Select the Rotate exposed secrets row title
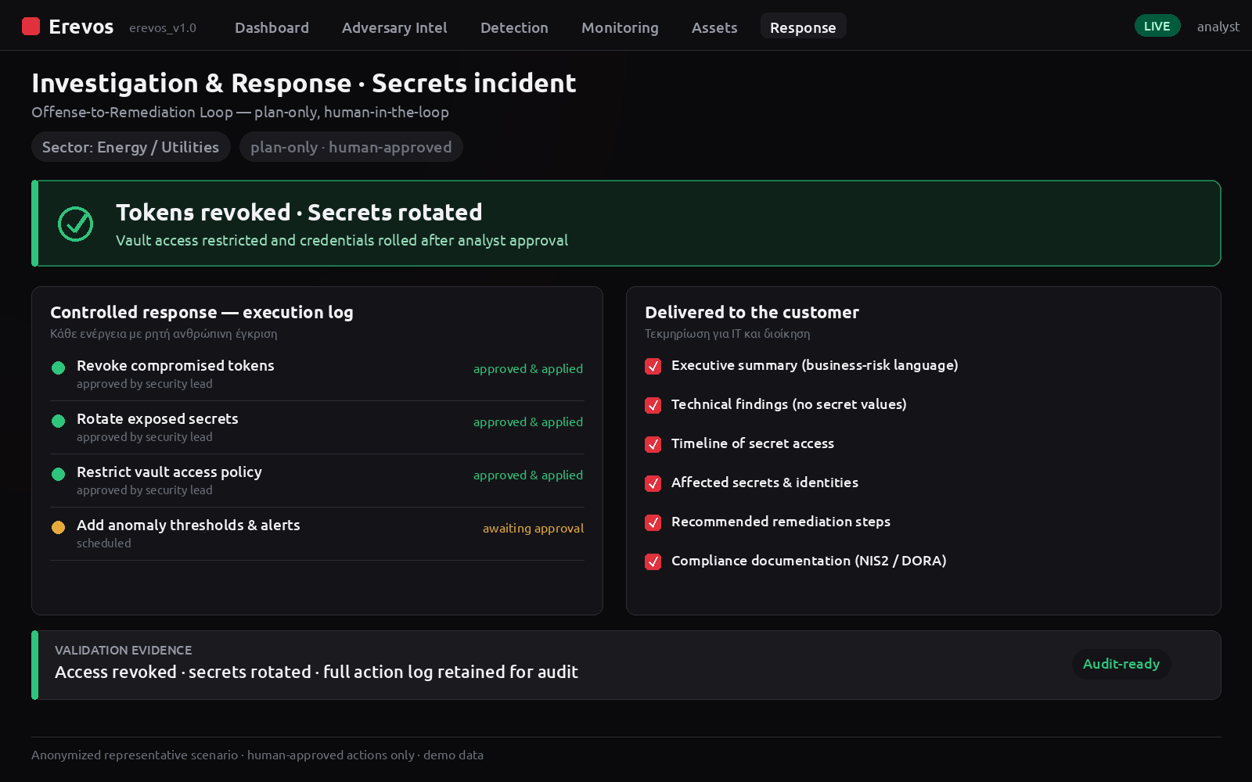 (x=157, y=418)
